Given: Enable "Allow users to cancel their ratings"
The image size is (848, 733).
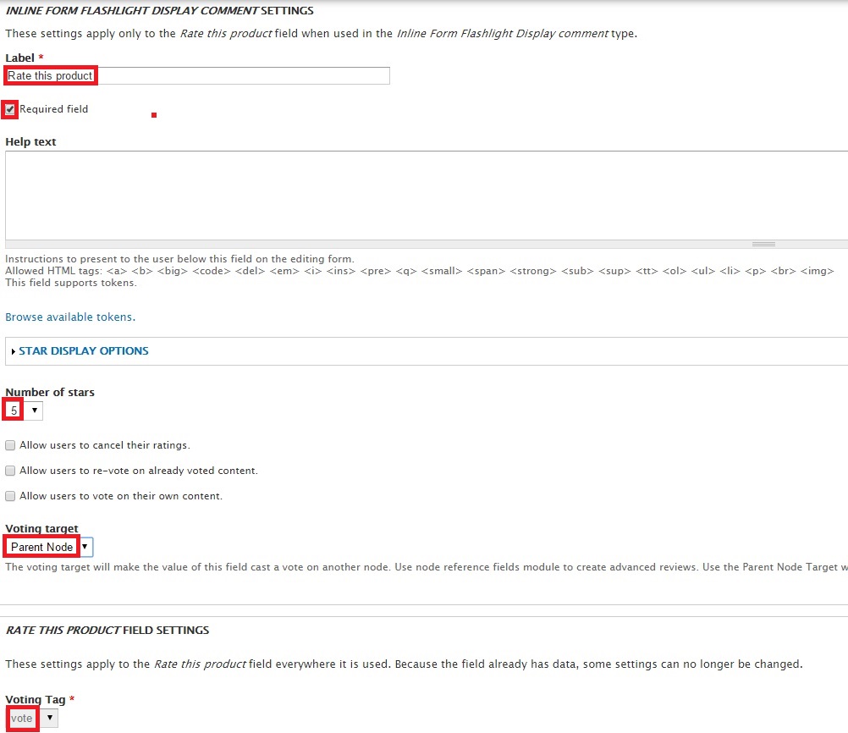Looking at the screenshot, I should tap(9, 444).
